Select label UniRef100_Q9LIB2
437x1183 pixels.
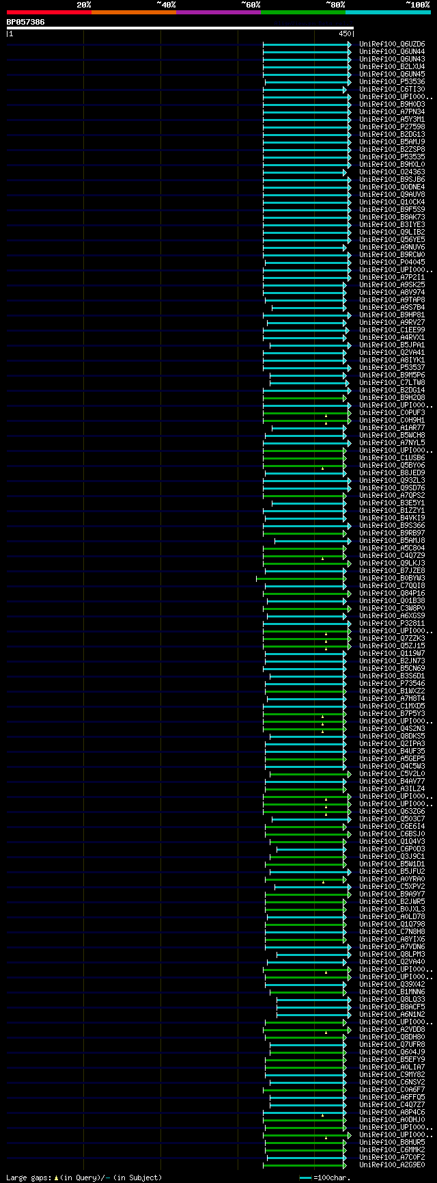(392, 232)
